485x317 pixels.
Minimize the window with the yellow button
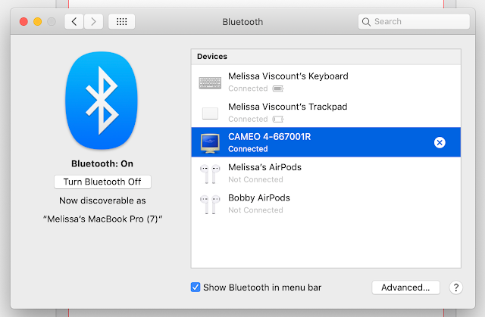38,22
